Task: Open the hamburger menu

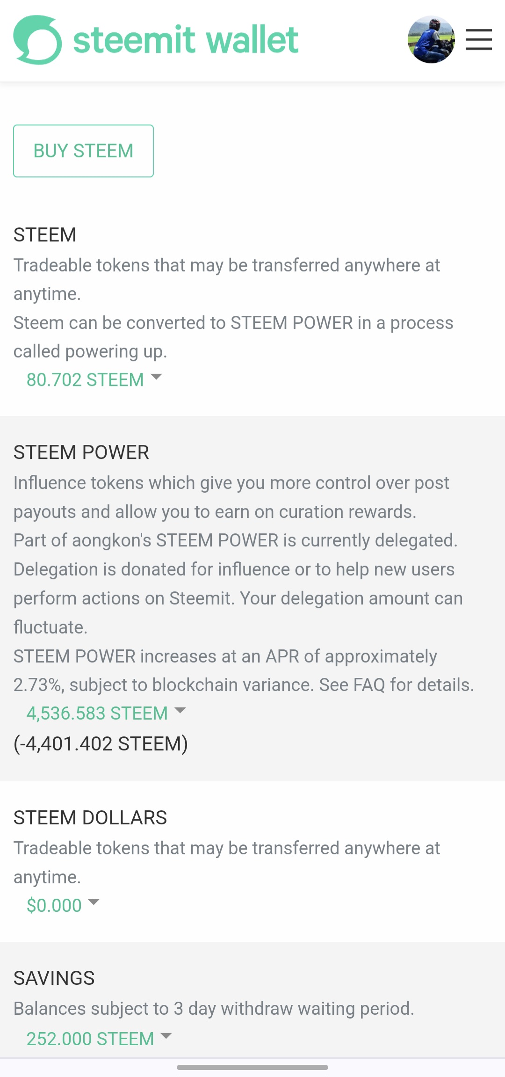Action: point(478,39)
